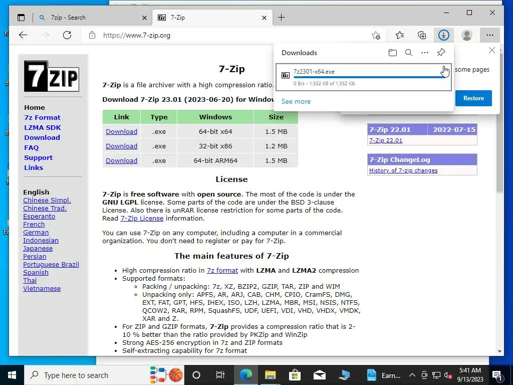This screenshot has height=385, width=513.
Task: Open a new tab with the plus button
Action: 281,18
